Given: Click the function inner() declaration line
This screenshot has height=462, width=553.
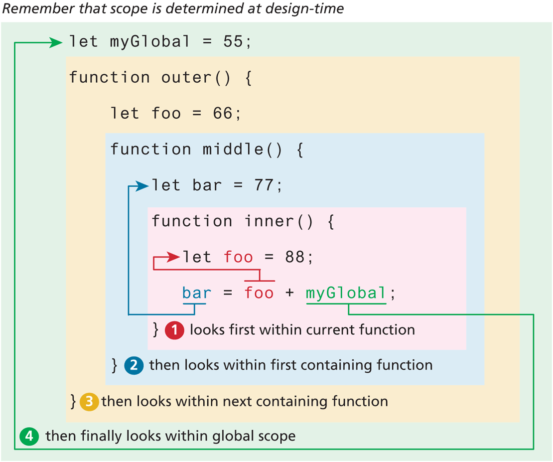Looking at the screenshot, I should (243, 221).
